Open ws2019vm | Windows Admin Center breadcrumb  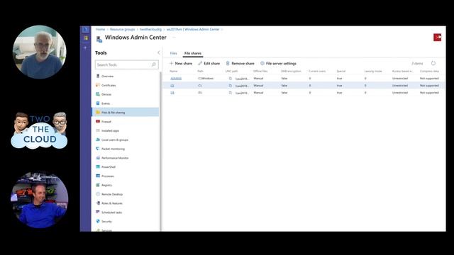193,30
